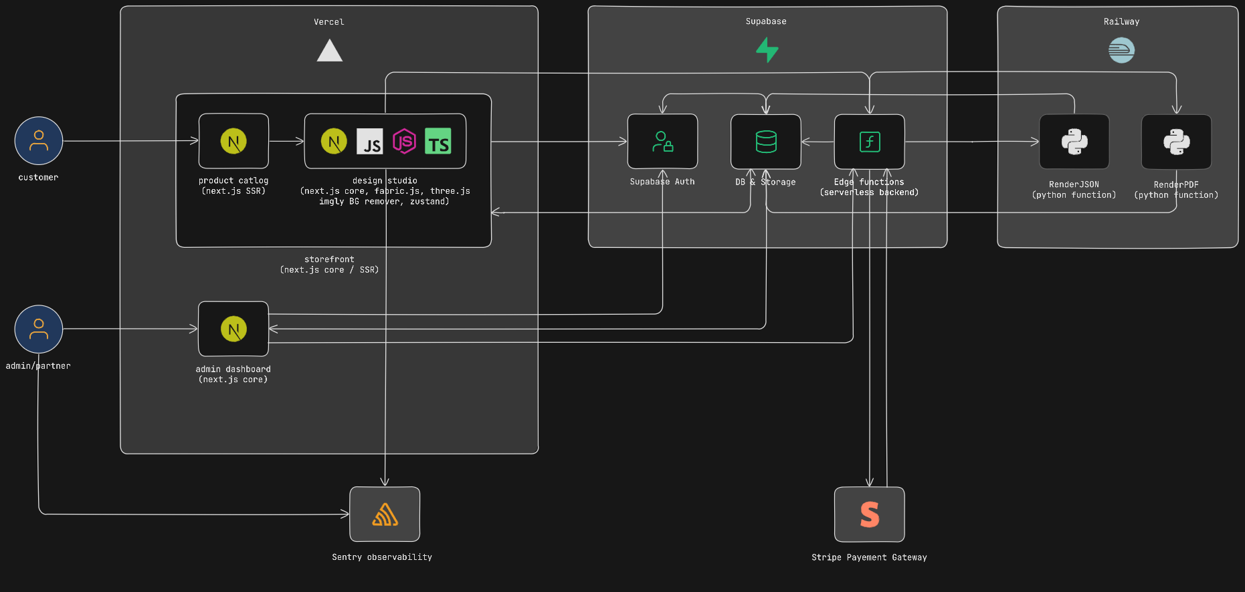Click the "DB & Storage" label
This screenshot has height=592, width=1245.
(x=765, y=182)
